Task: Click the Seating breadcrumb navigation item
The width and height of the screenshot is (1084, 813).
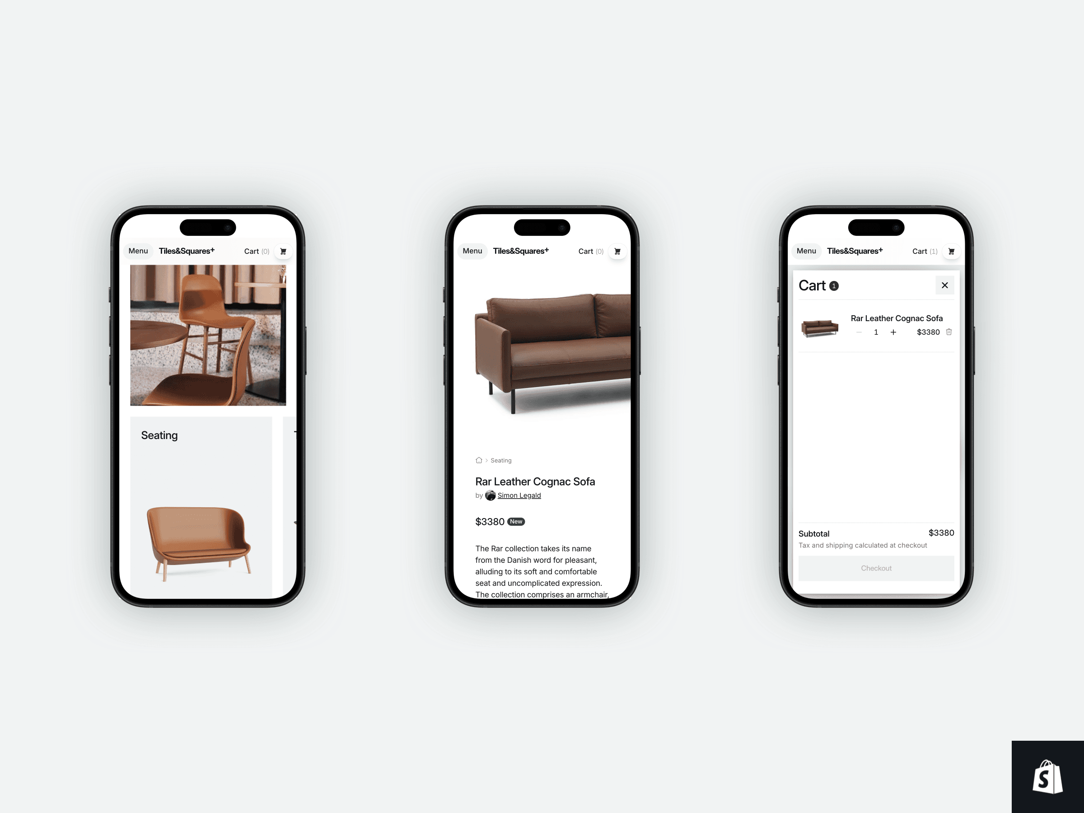Action: tap(501, 459)
